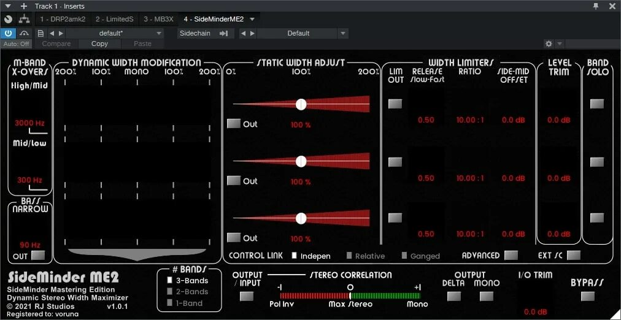621x320 pixels.
Task: Toggle high band LIM OUT button
Action: point(395,104)
